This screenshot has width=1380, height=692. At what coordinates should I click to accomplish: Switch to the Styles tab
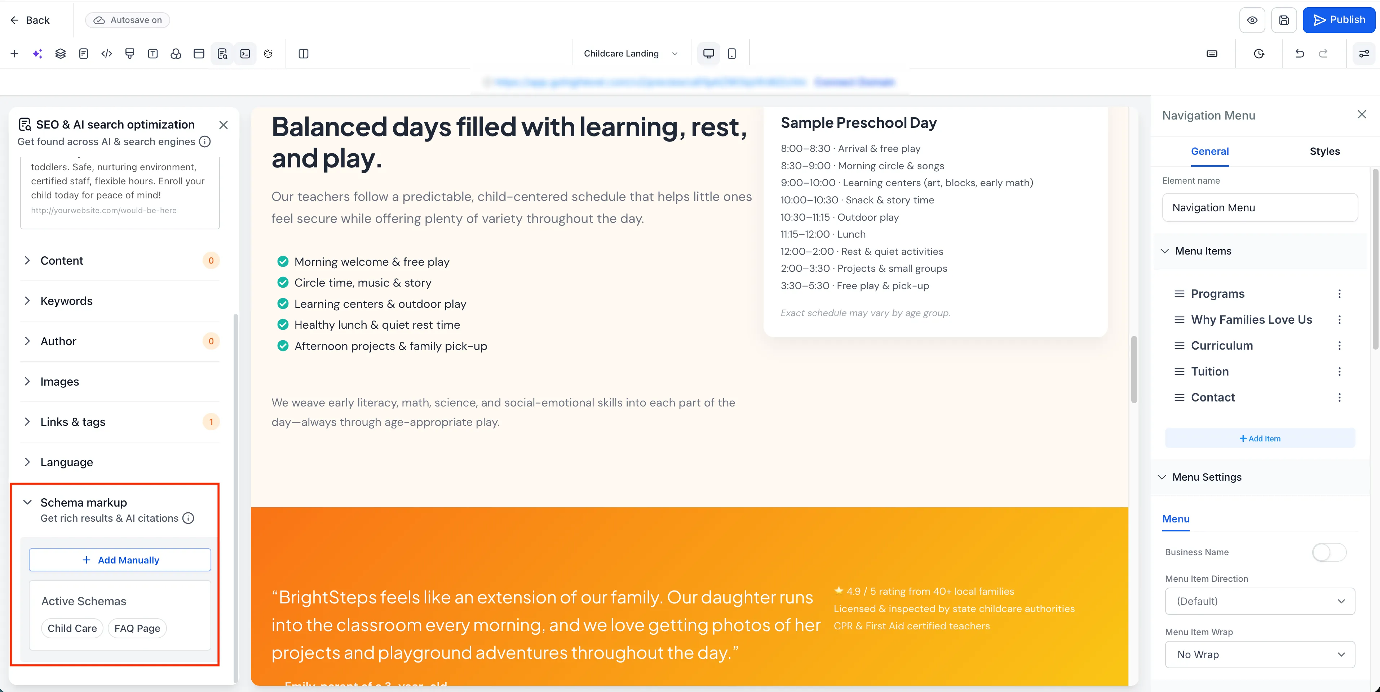1324,151
